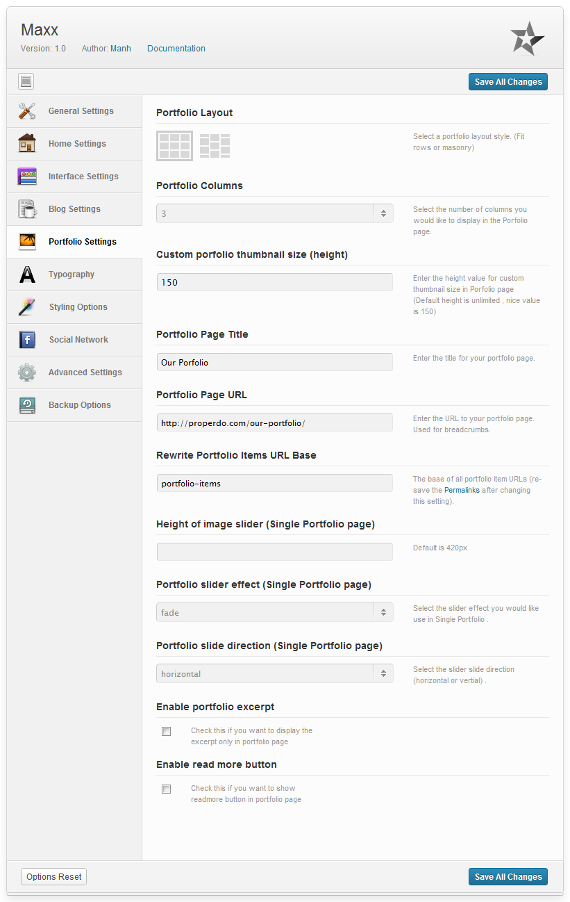Click the Blog Settings coffee cup icon
Viewport: 570px width, 902px height.
click(27, 208)
